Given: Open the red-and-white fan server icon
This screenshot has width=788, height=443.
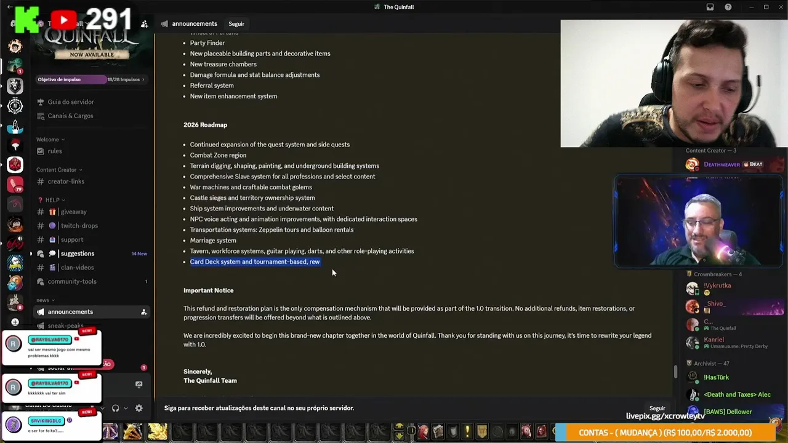Looking at the screenshot, I should (x=15, y=145).
